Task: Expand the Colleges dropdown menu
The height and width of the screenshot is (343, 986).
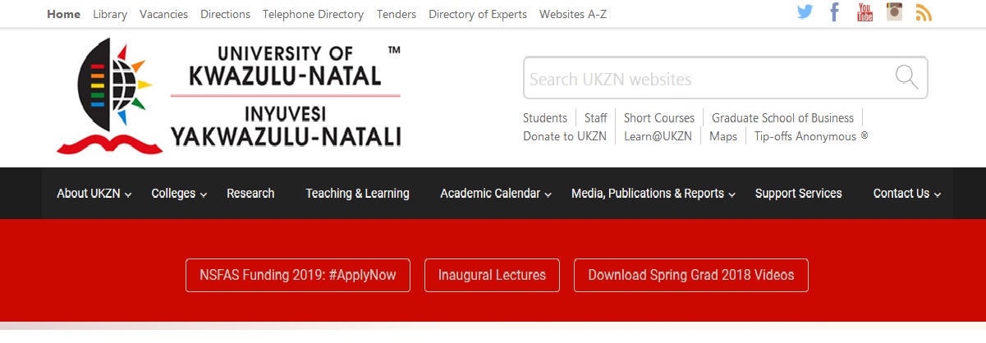Action: [178, 194]
